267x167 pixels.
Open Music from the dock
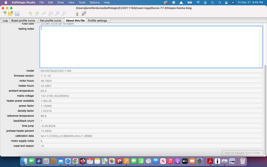[x=170, y=161]
